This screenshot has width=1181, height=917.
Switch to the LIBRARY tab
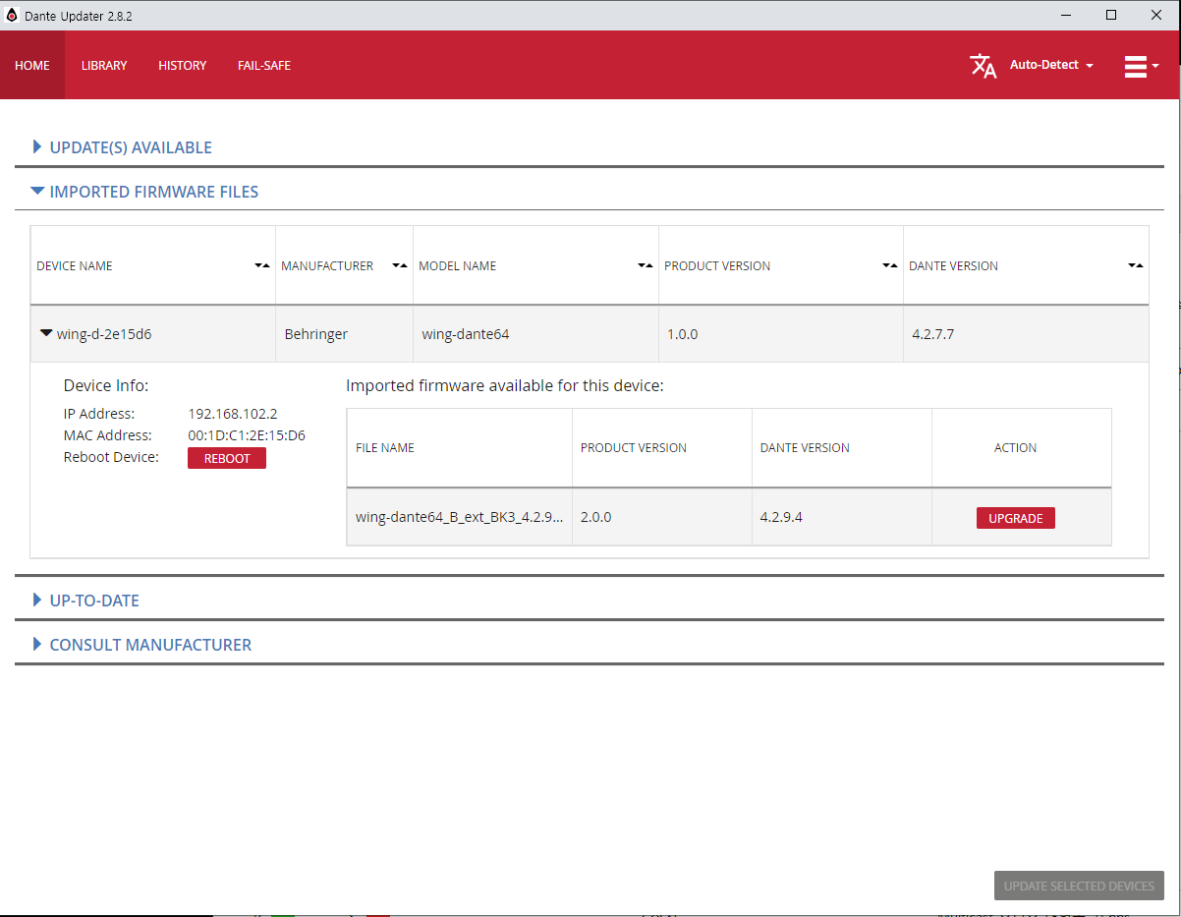pyautogui.click(x=104, y=66)
